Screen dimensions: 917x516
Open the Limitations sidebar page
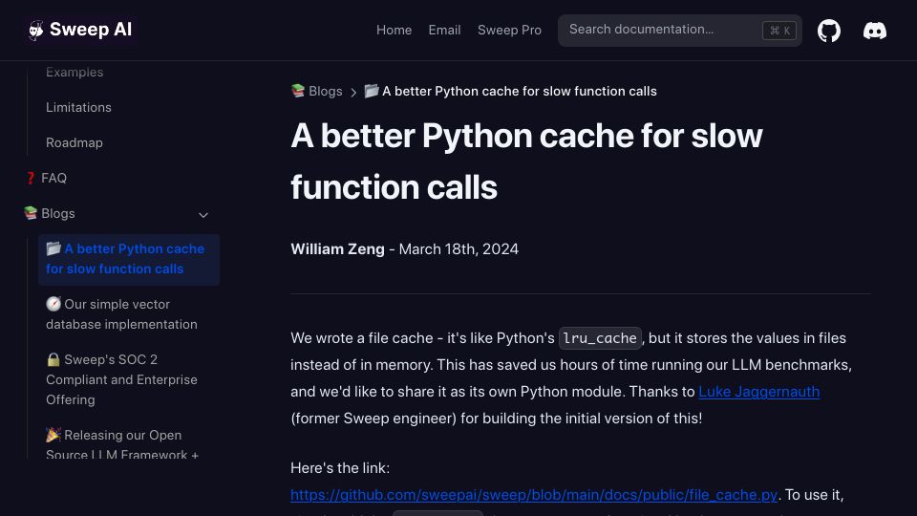point(78,107)
